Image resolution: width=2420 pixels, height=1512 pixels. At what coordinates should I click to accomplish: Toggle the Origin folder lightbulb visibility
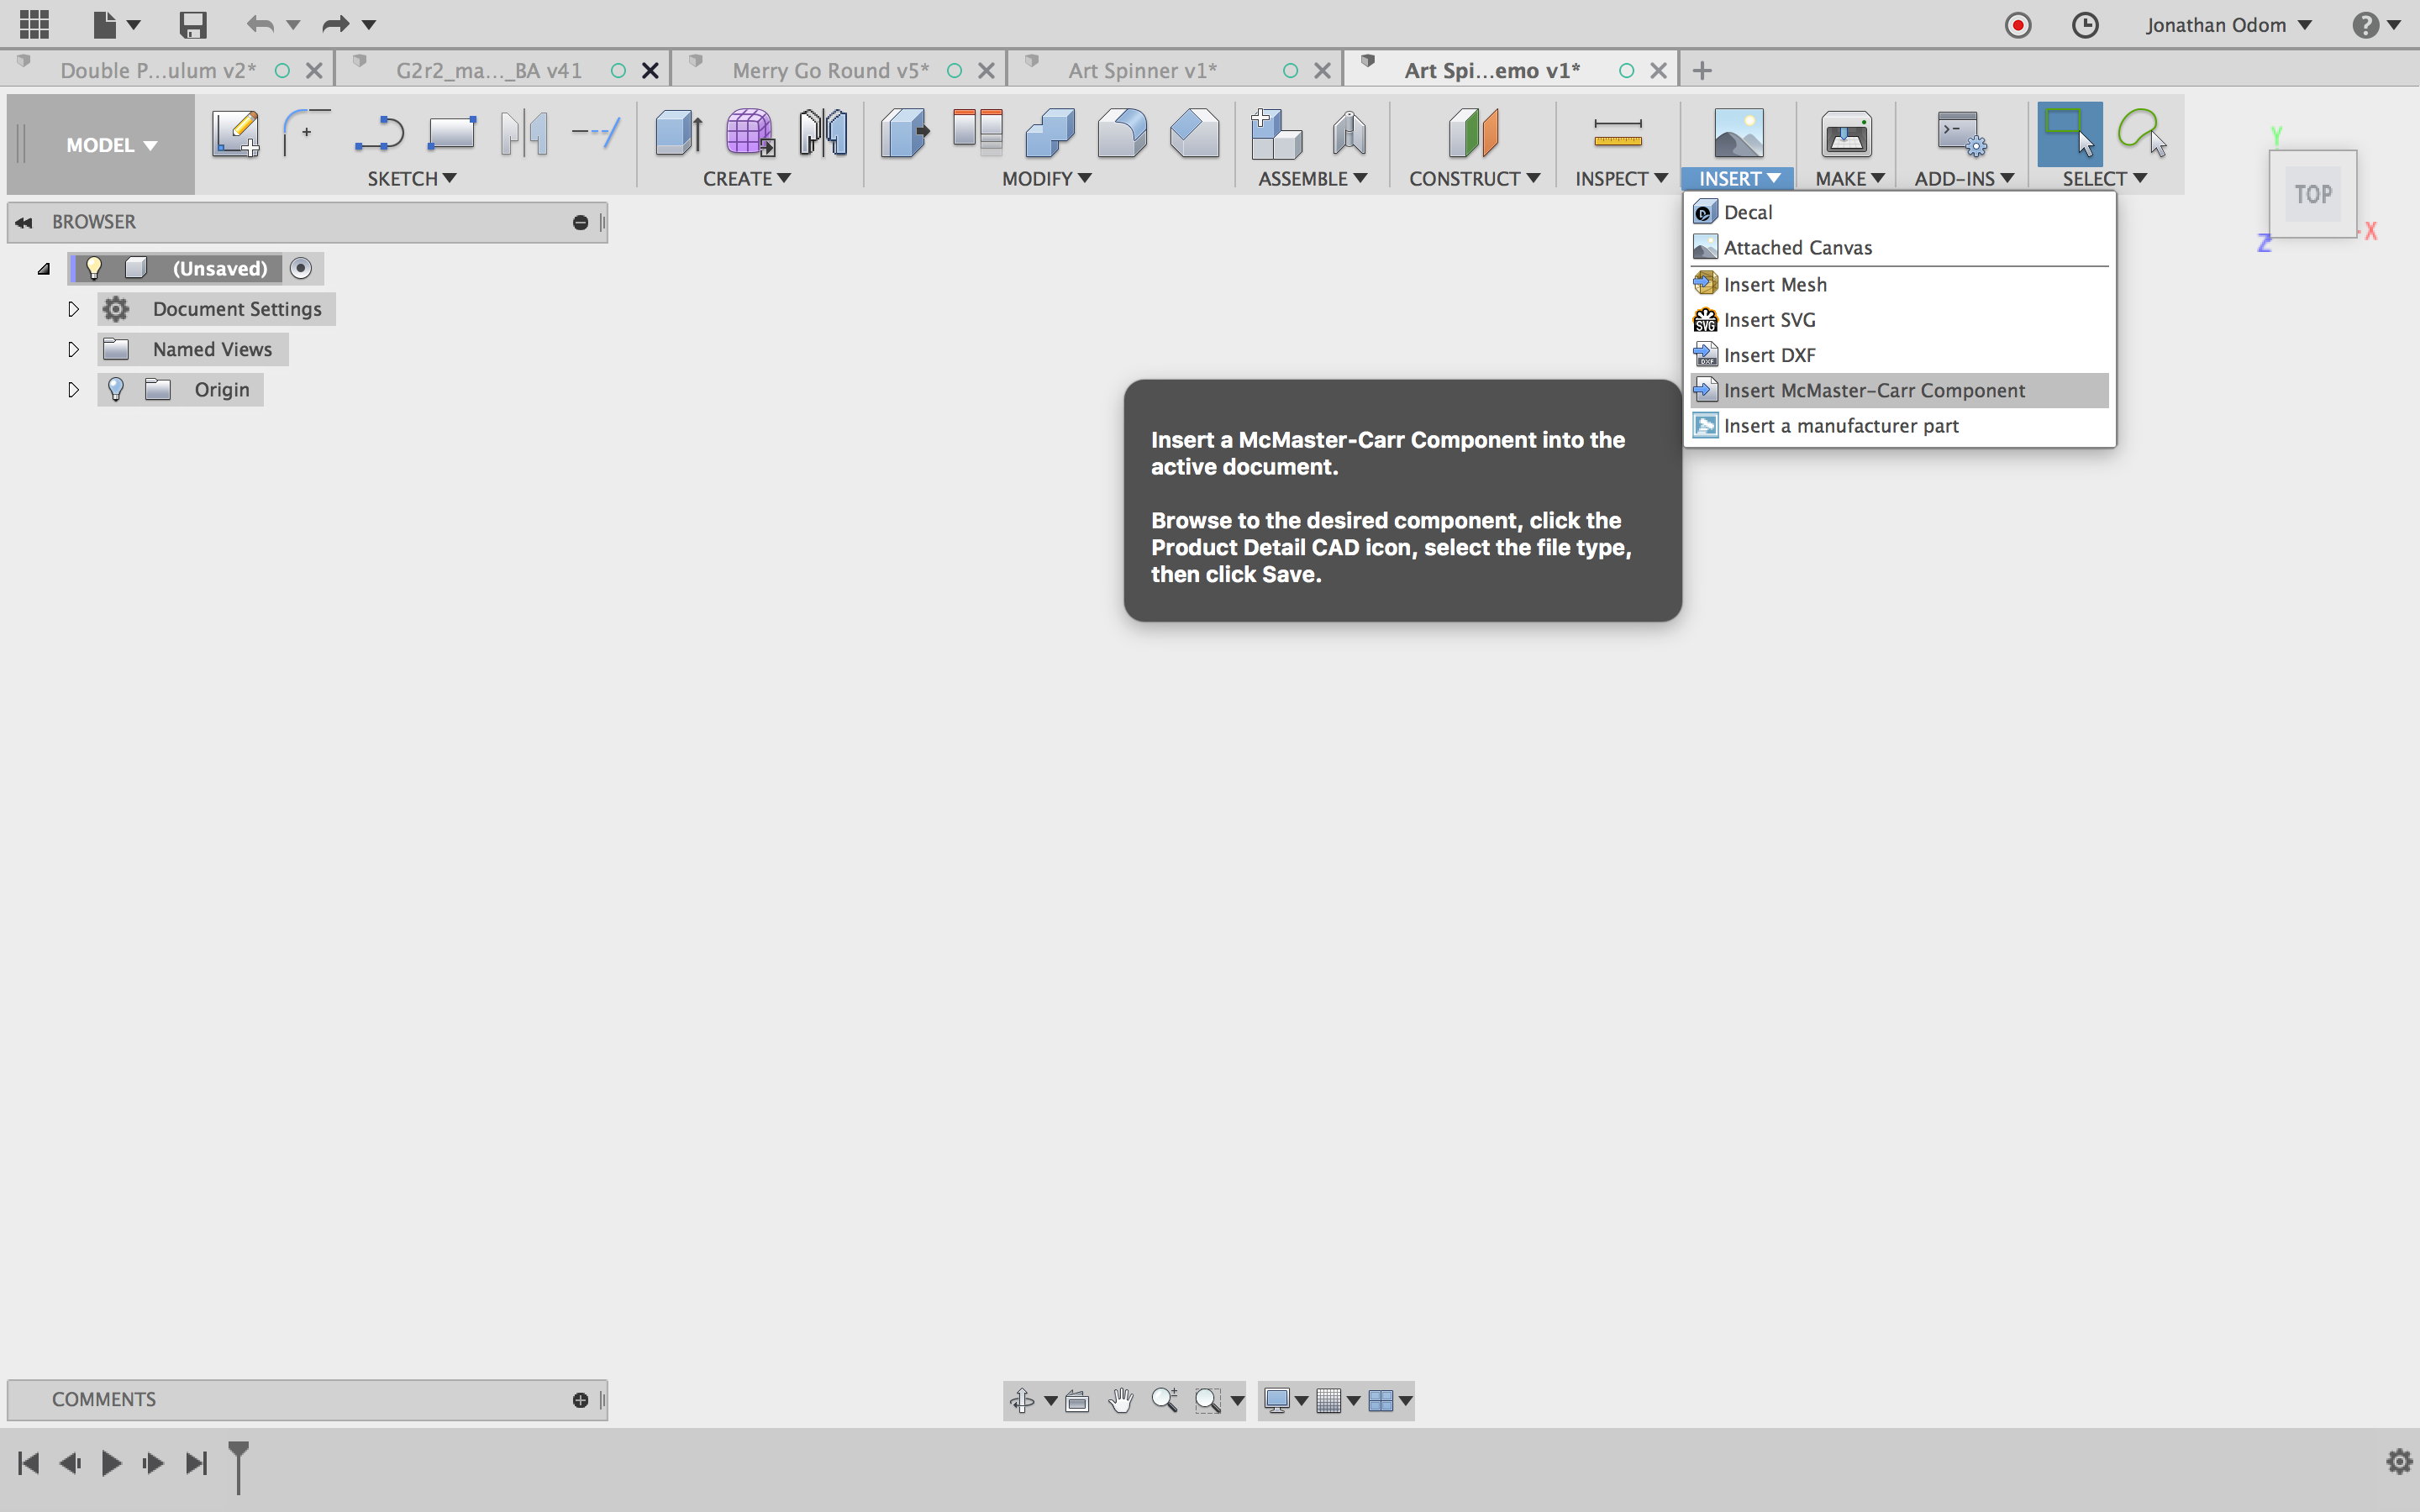click(116, 390)
